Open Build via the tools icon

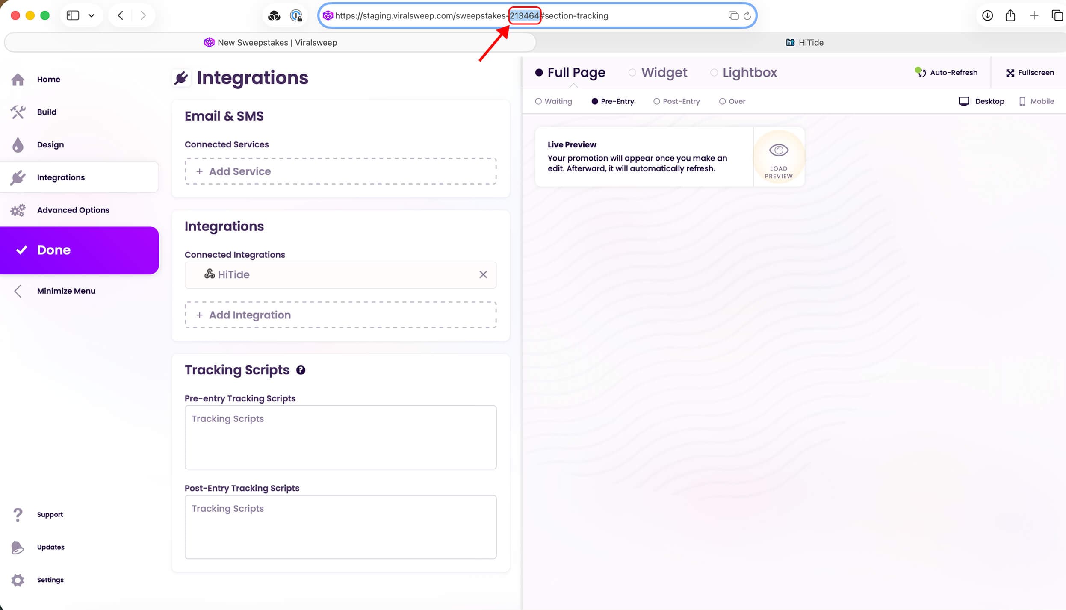click(18, 112)
